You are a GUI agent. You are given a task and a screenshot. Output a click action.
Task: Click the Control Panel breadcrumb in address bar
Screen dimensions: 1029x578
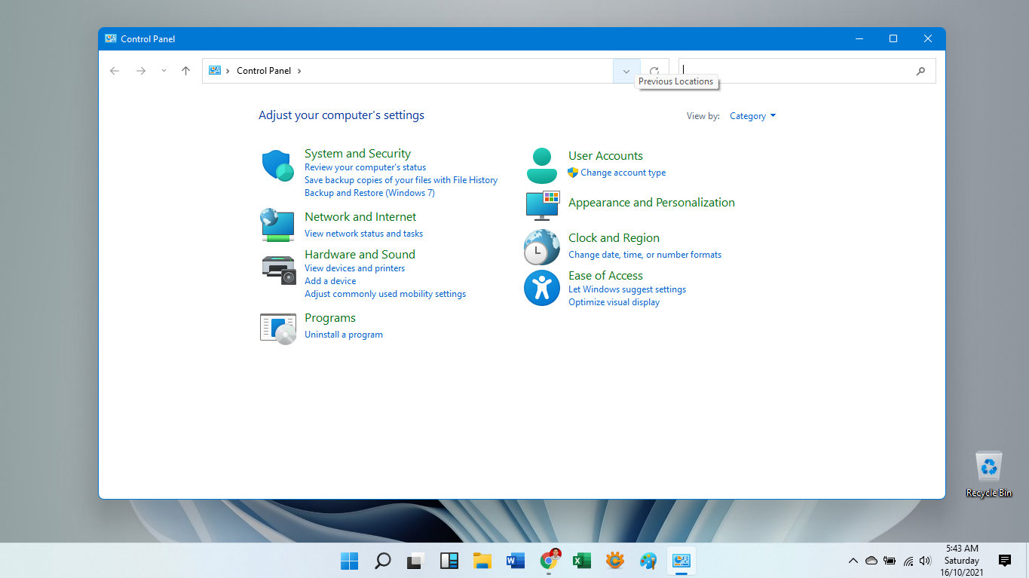tap(263, 71)
